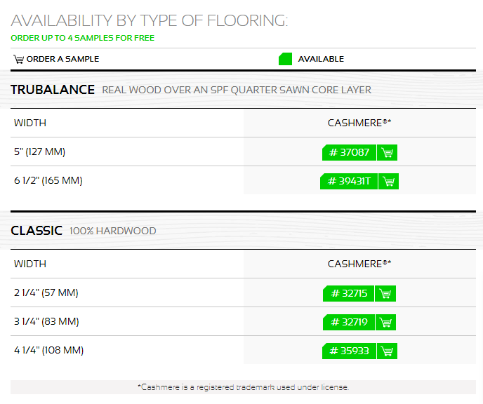Click the 6 1/2" (165 MM) width row
483x404 pixels.
(243, 180)
